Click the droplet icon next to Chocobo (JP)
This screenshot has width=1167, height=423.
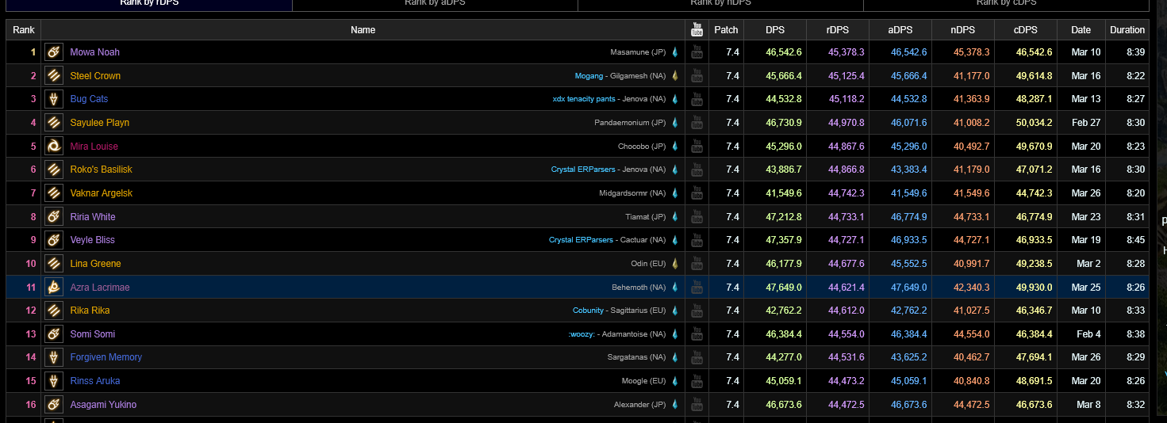click(675, 147)
